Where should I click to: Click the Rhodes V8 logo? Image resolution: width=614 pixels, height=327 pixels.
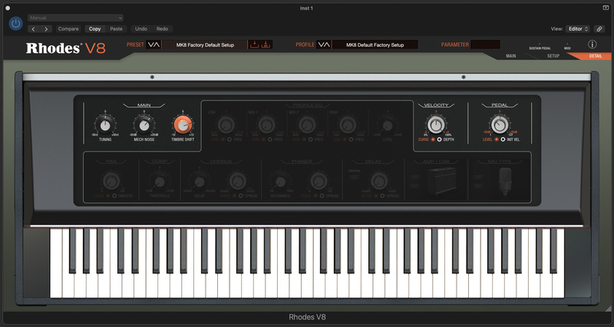66,48
